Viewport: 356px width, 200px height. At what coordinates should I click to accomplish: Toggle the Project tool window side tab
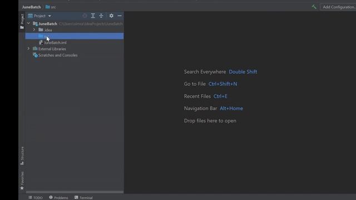coord(22,21)
